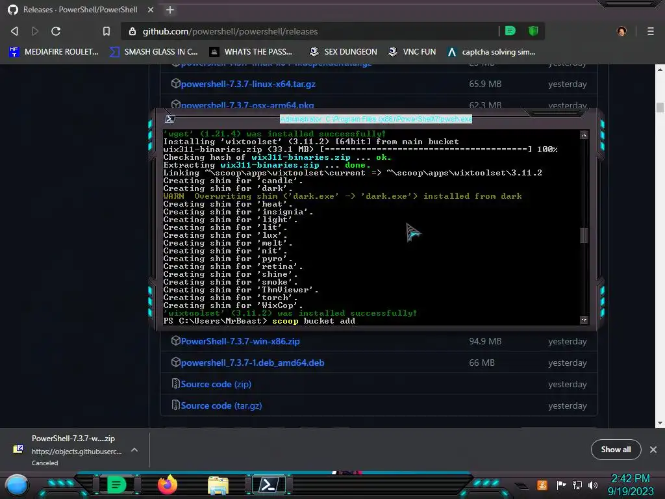The width and height of the screenshot is (665, 499).
Task: Click package icon beside powershell-7.3.7-linux-x64.tar.gz
Action: click(175, 83)
